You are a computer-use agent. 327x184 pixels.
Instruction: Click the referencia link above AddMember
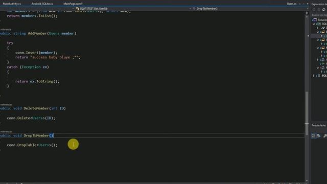(x=6, y=30)
